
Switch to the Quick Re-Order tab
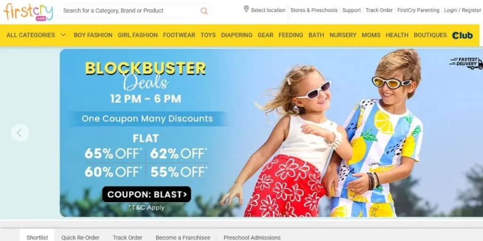80,237
